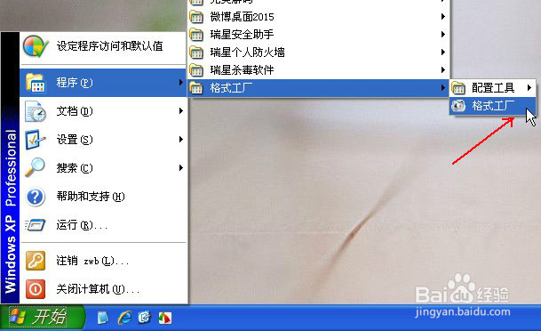541x331 pixels.
Task: Launch Internet Explorer from quick launch
Action: [x=124, y=318]
